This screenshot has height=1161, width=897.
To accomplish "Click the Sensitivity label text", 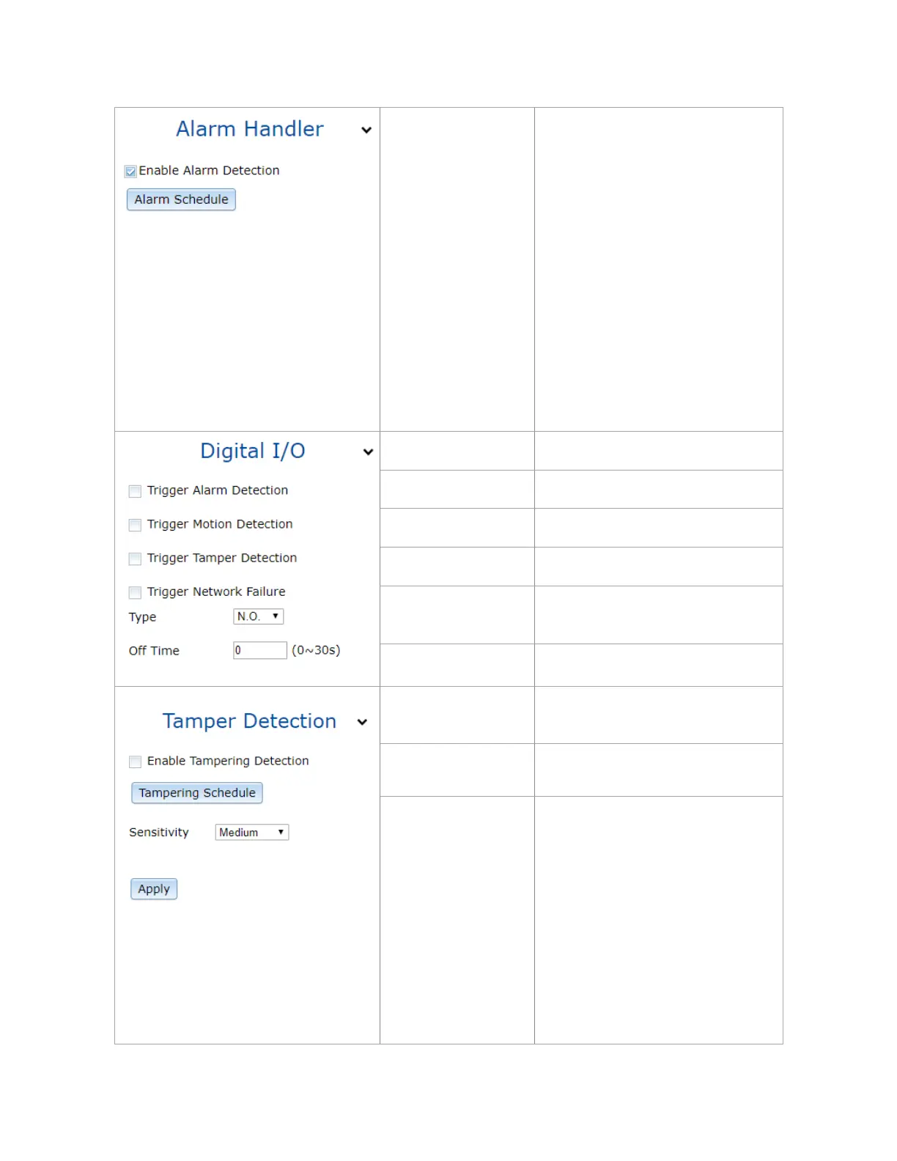I will [x=159, y=832].
